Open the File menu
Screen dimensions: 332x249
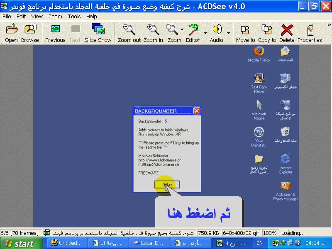pyautogui.click(x=7, y=17)
